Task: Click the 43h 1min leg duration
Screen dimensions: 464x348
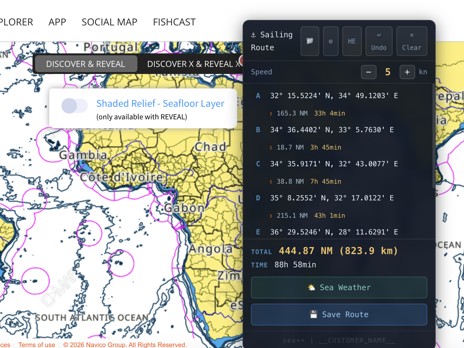Action: click(x=329, y=215)
